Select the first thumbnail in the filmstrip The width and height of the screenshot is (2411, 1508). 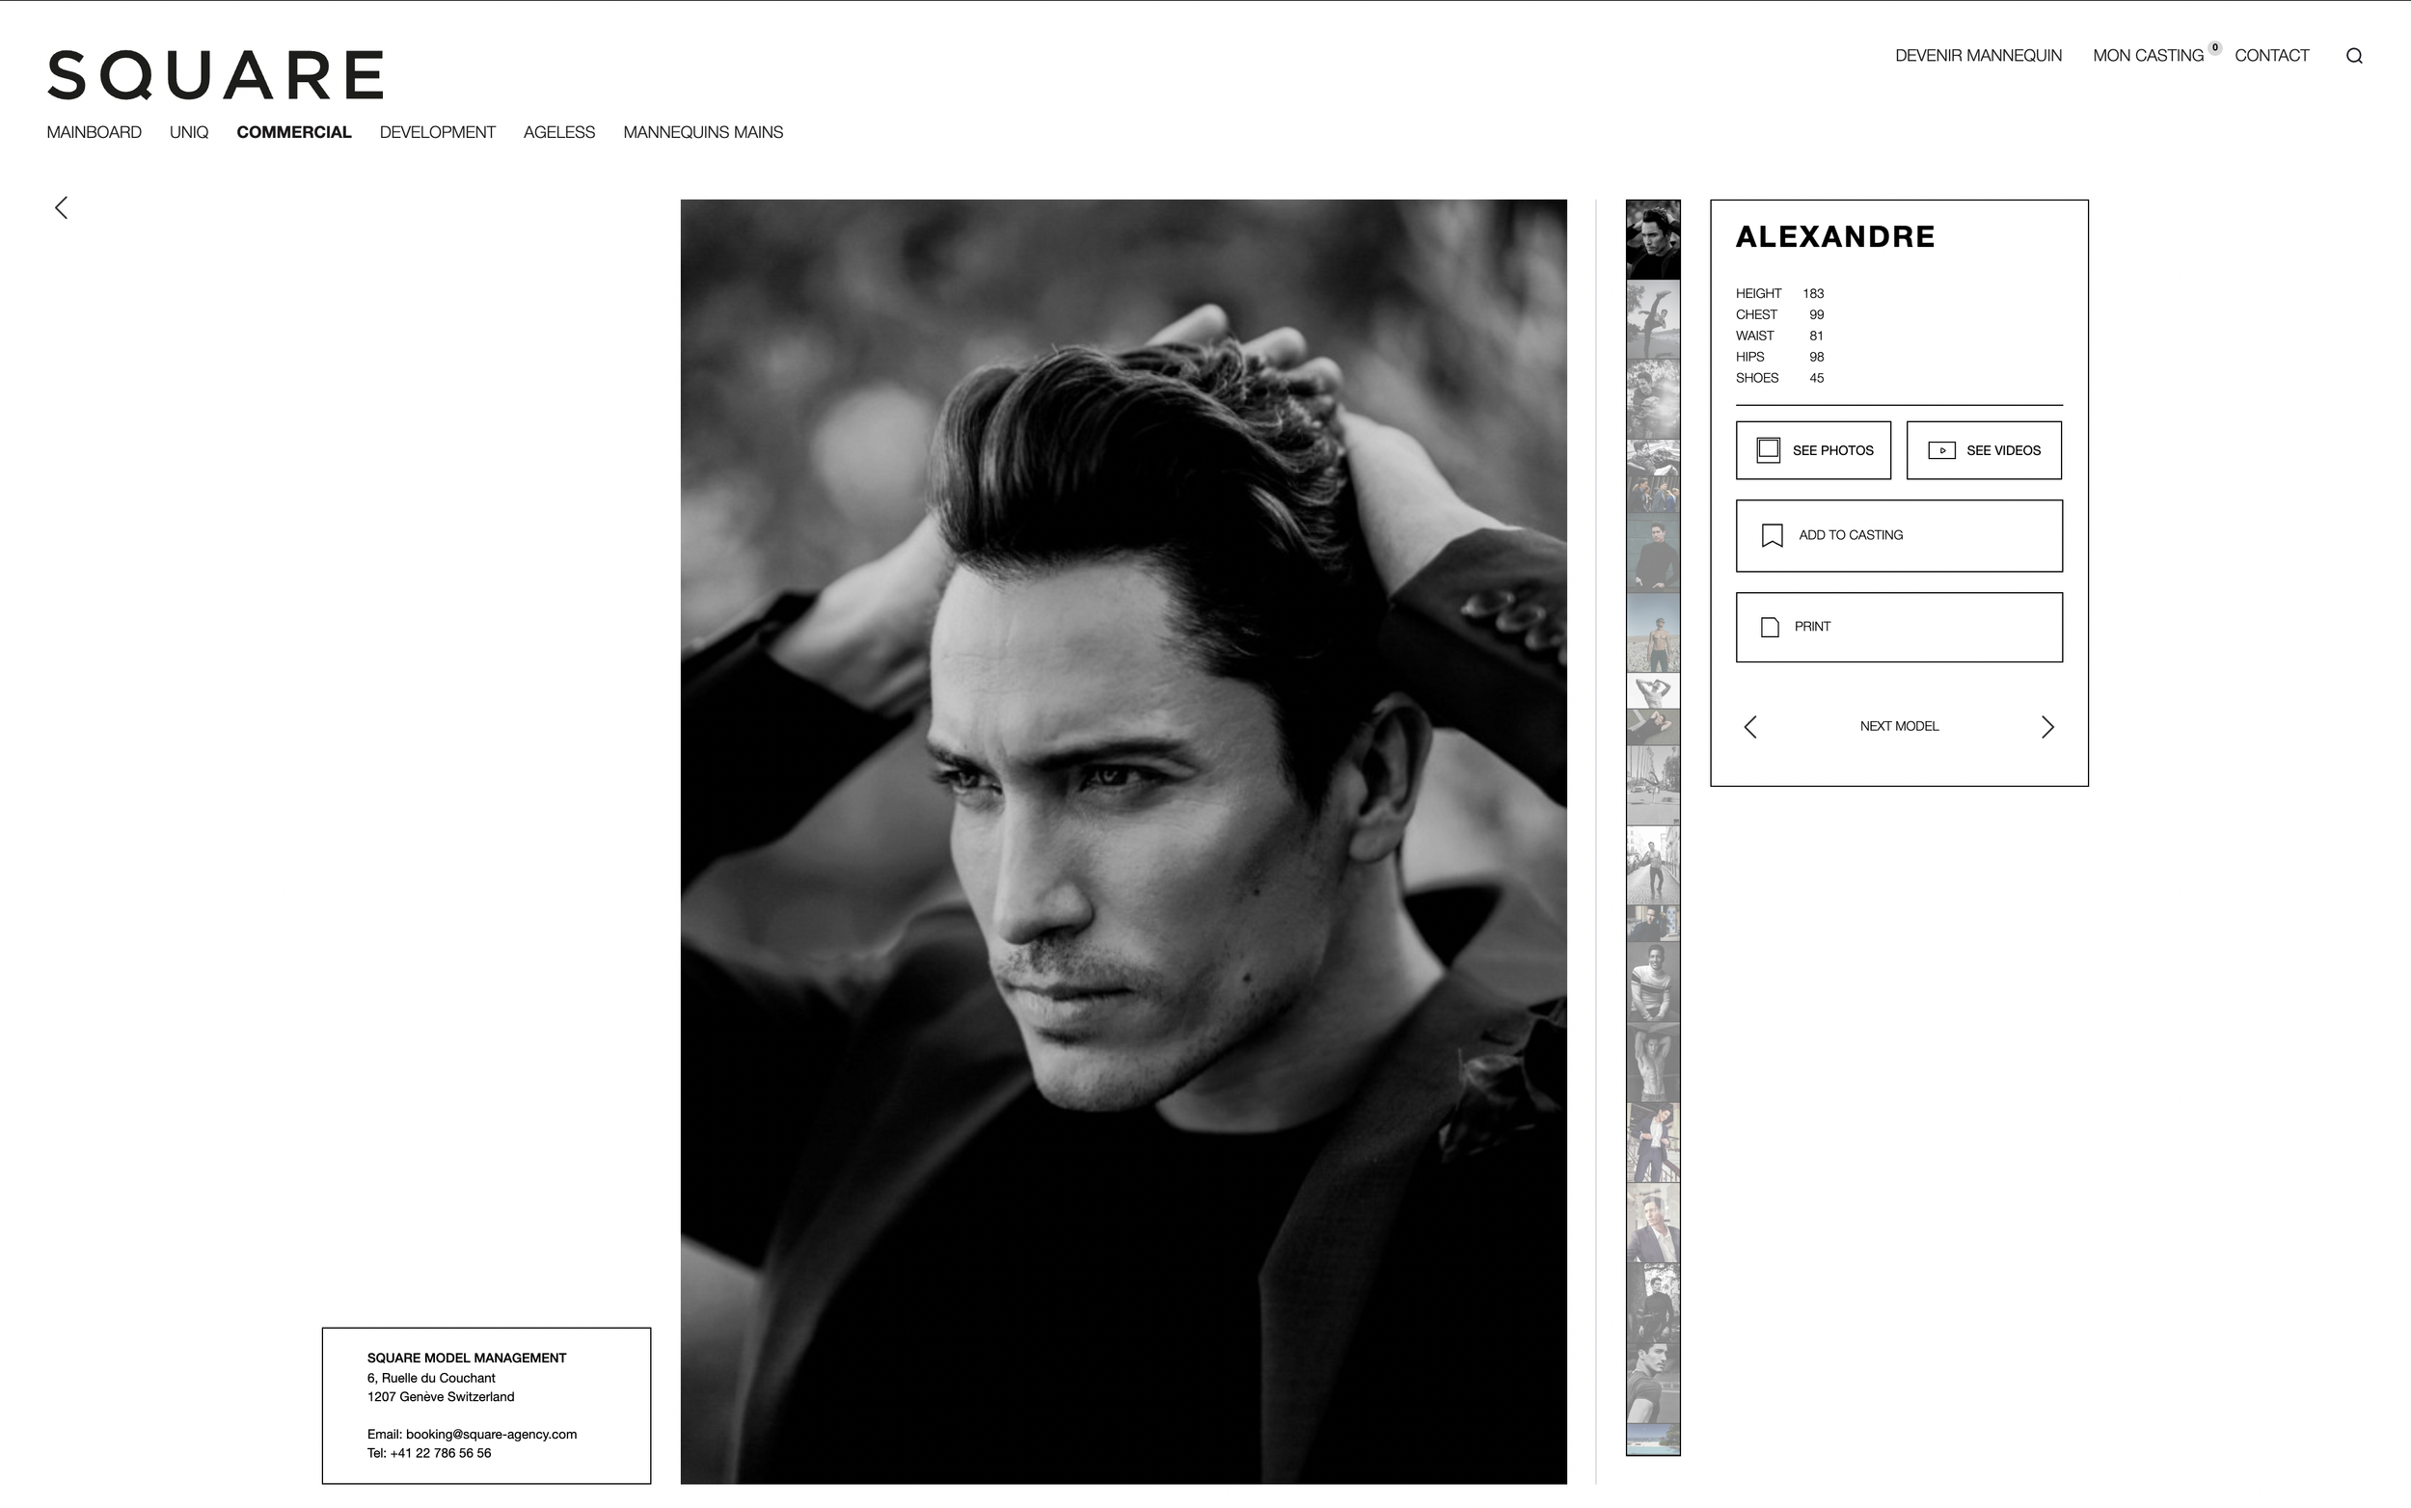(1652, 237)
